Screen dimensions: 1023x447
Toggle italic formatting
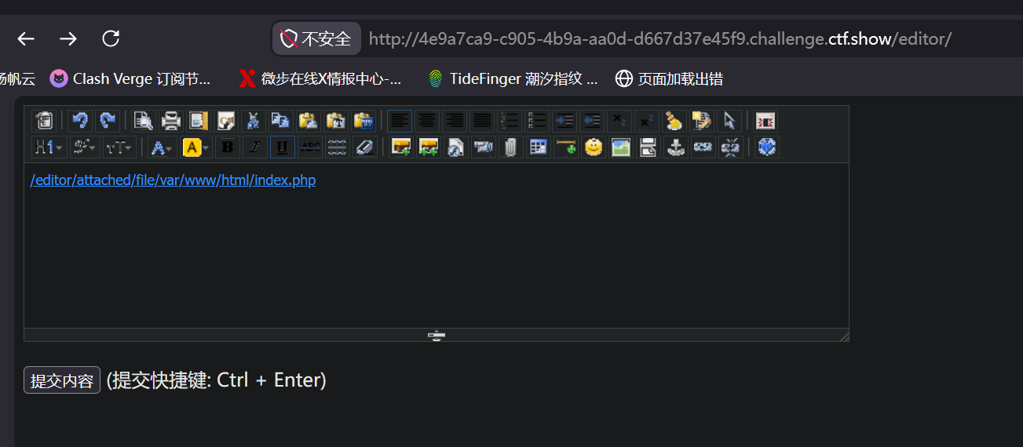(x=254, y=147)
